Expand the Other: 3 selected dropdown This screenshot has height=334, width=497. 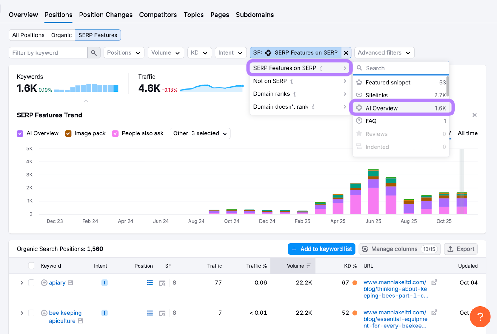200,133
